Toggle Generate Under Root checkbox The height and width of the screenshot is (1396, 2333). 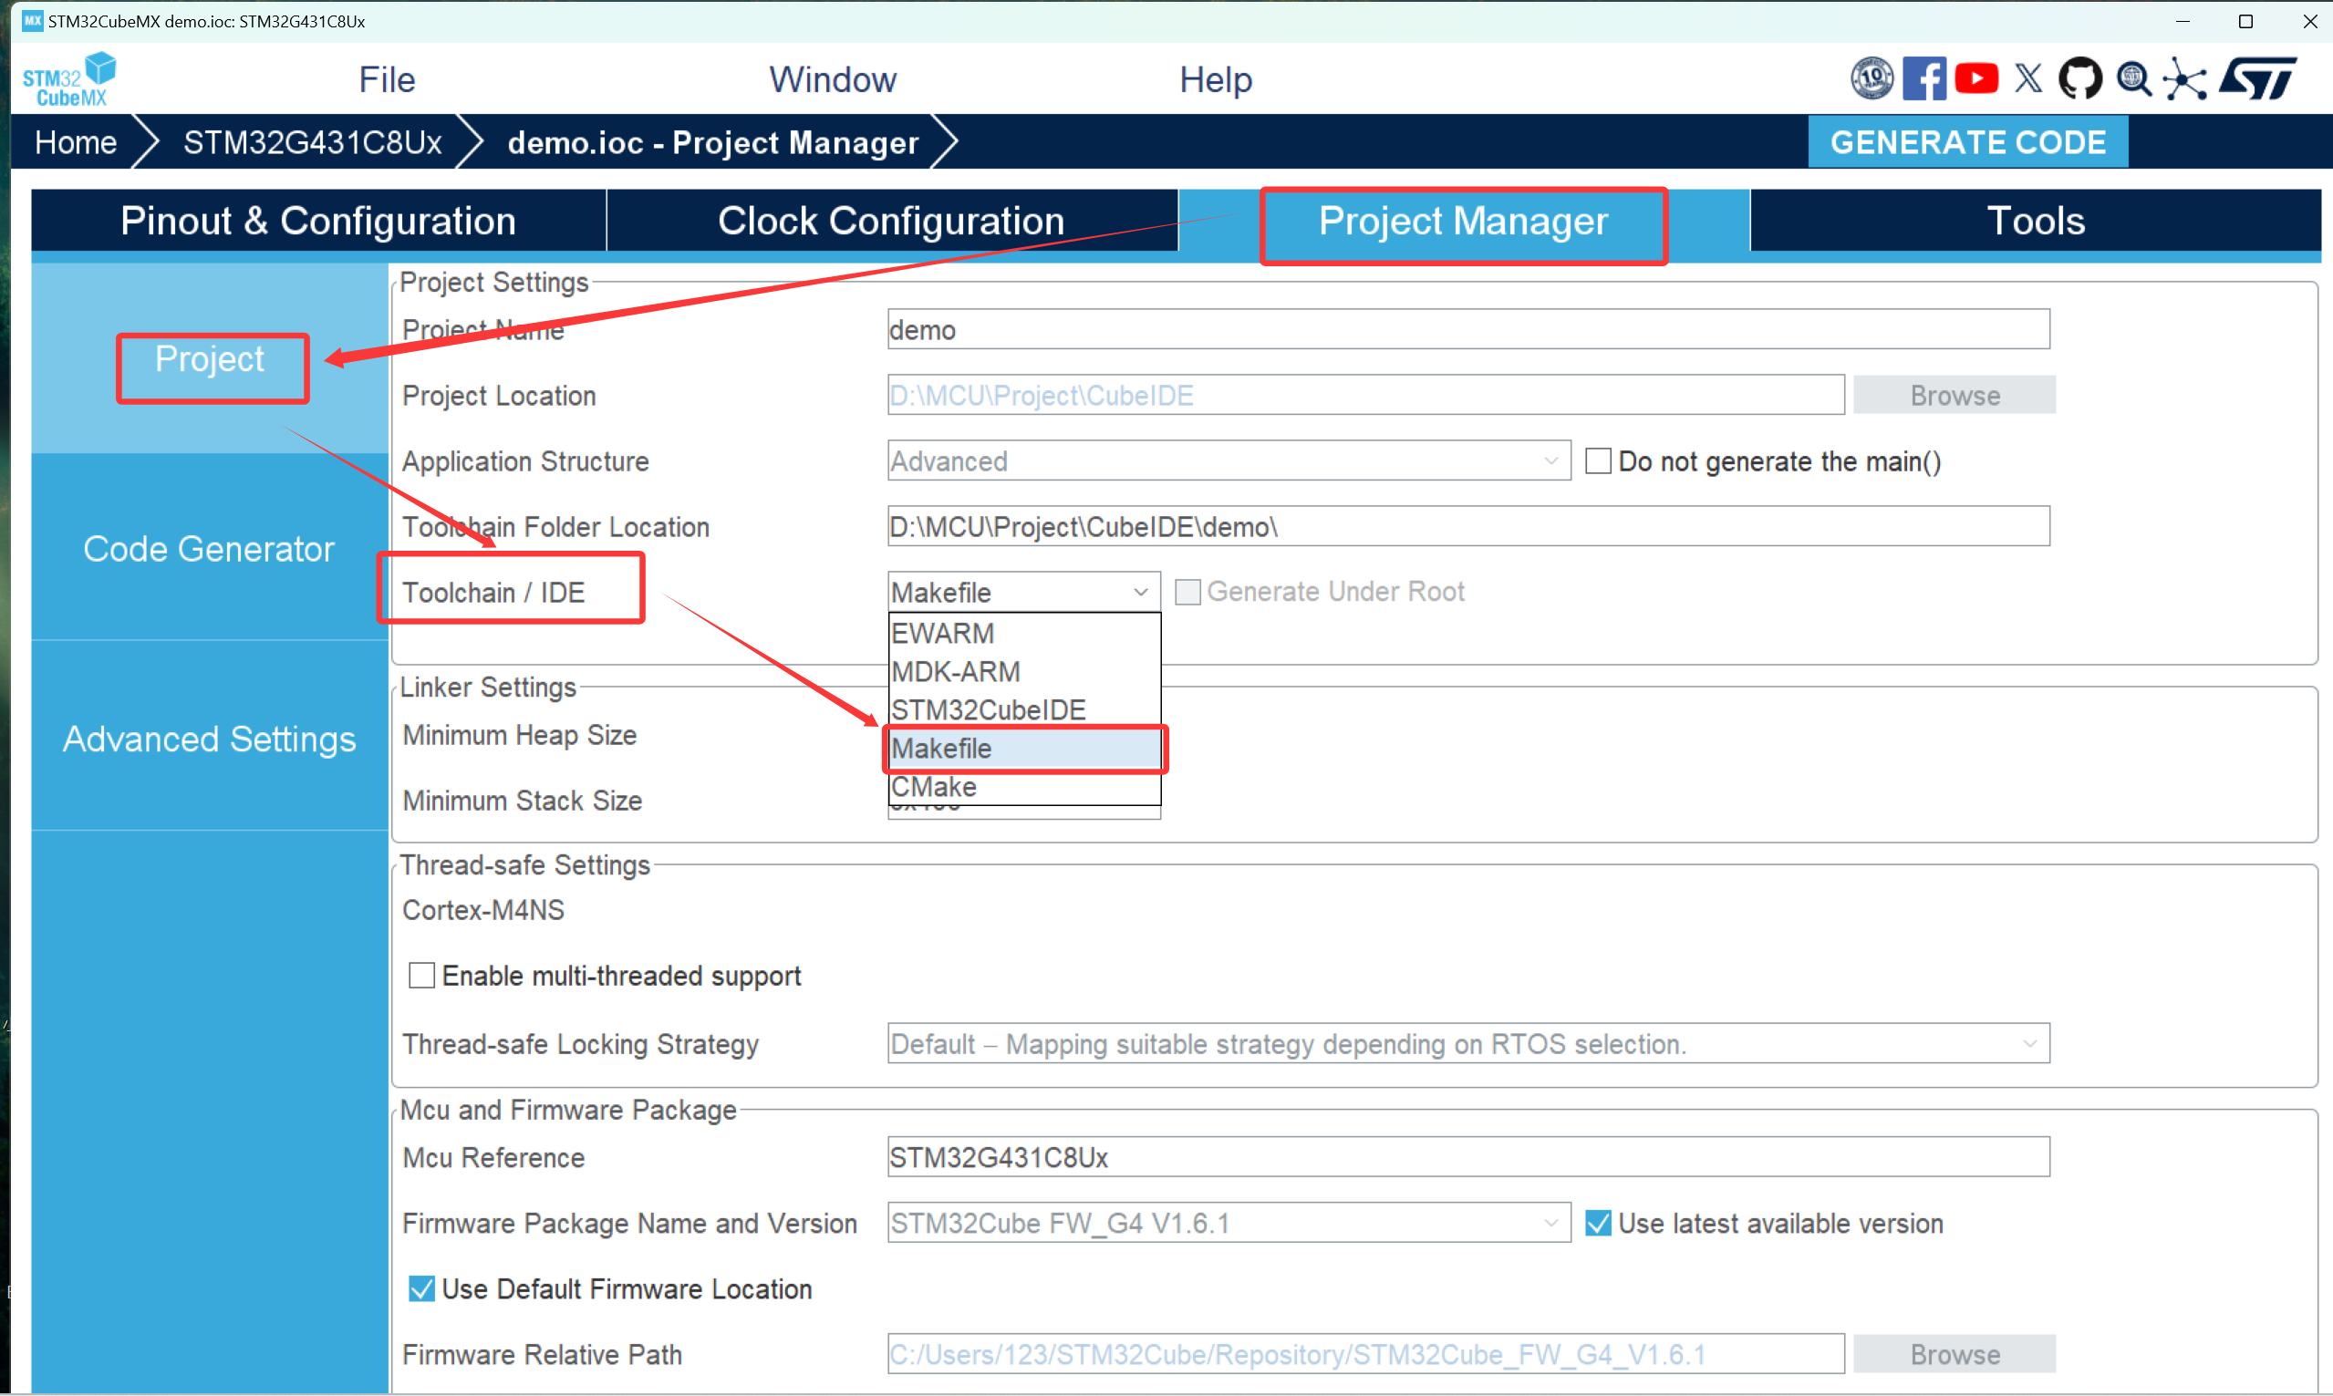tap(1188, 592)
